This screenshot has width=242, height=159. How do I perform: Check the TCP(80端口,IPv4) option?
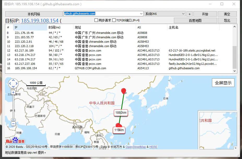pos(114,20)
